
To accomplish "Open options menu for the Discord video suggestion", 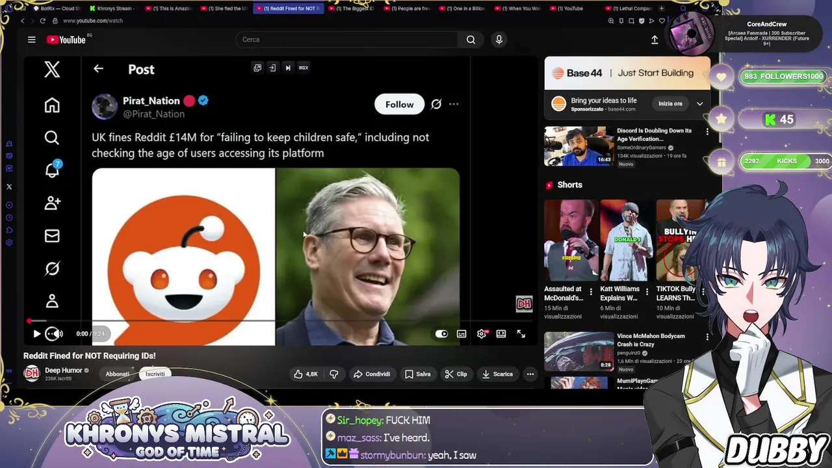I will [x=707, y=131].
